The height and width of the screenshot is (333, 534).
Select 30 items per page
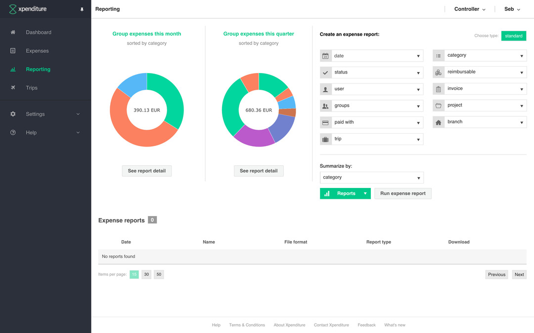pyautogui.click(x=146, y=274)
